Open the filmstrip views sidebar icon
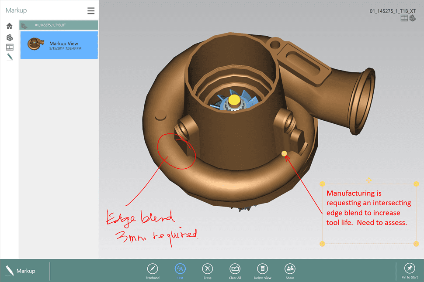Screen dimensions: 424x282 tap(9, 47)
